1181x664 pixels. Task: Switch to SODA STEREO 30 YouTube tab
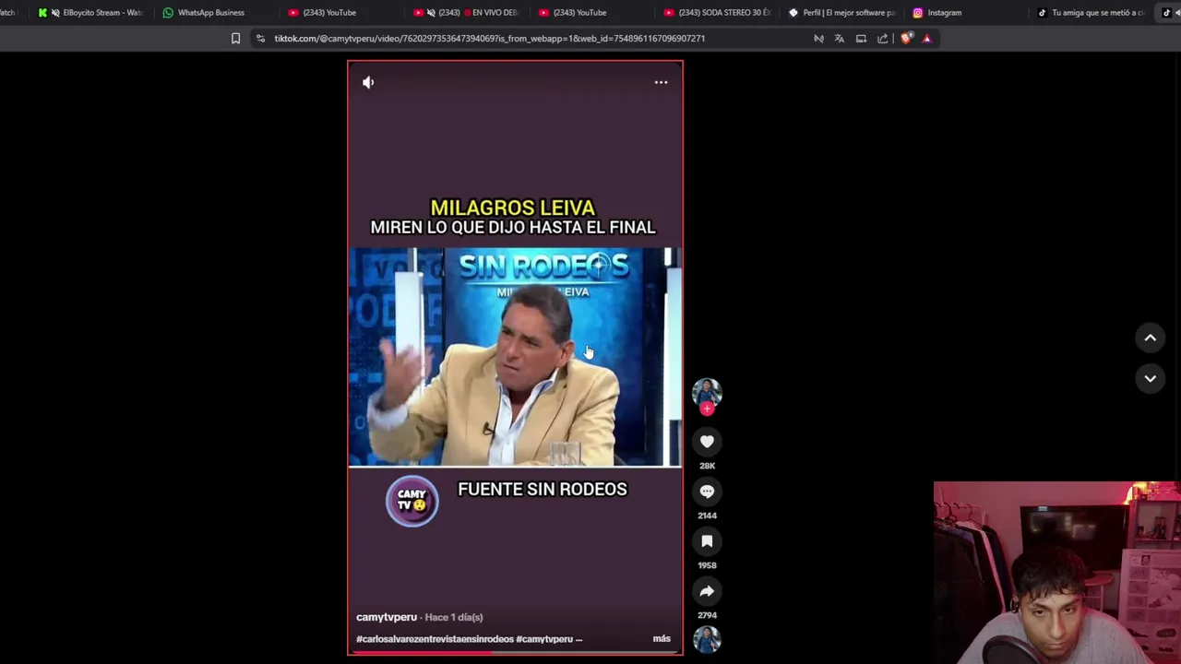[717, 12]
